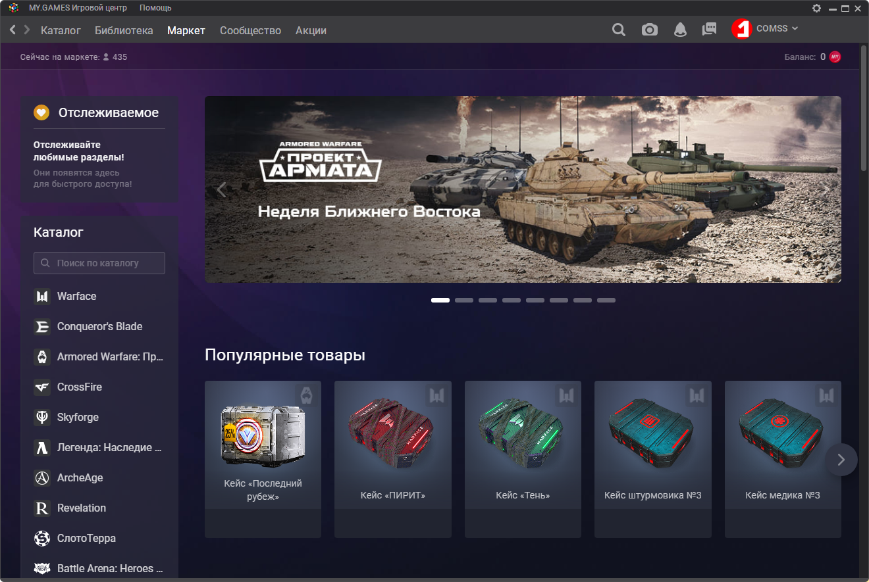Switch to the Каталог tab in top navigation
Image resolution: width=869 pixels, height=582 pixels.
coord(61,30)
